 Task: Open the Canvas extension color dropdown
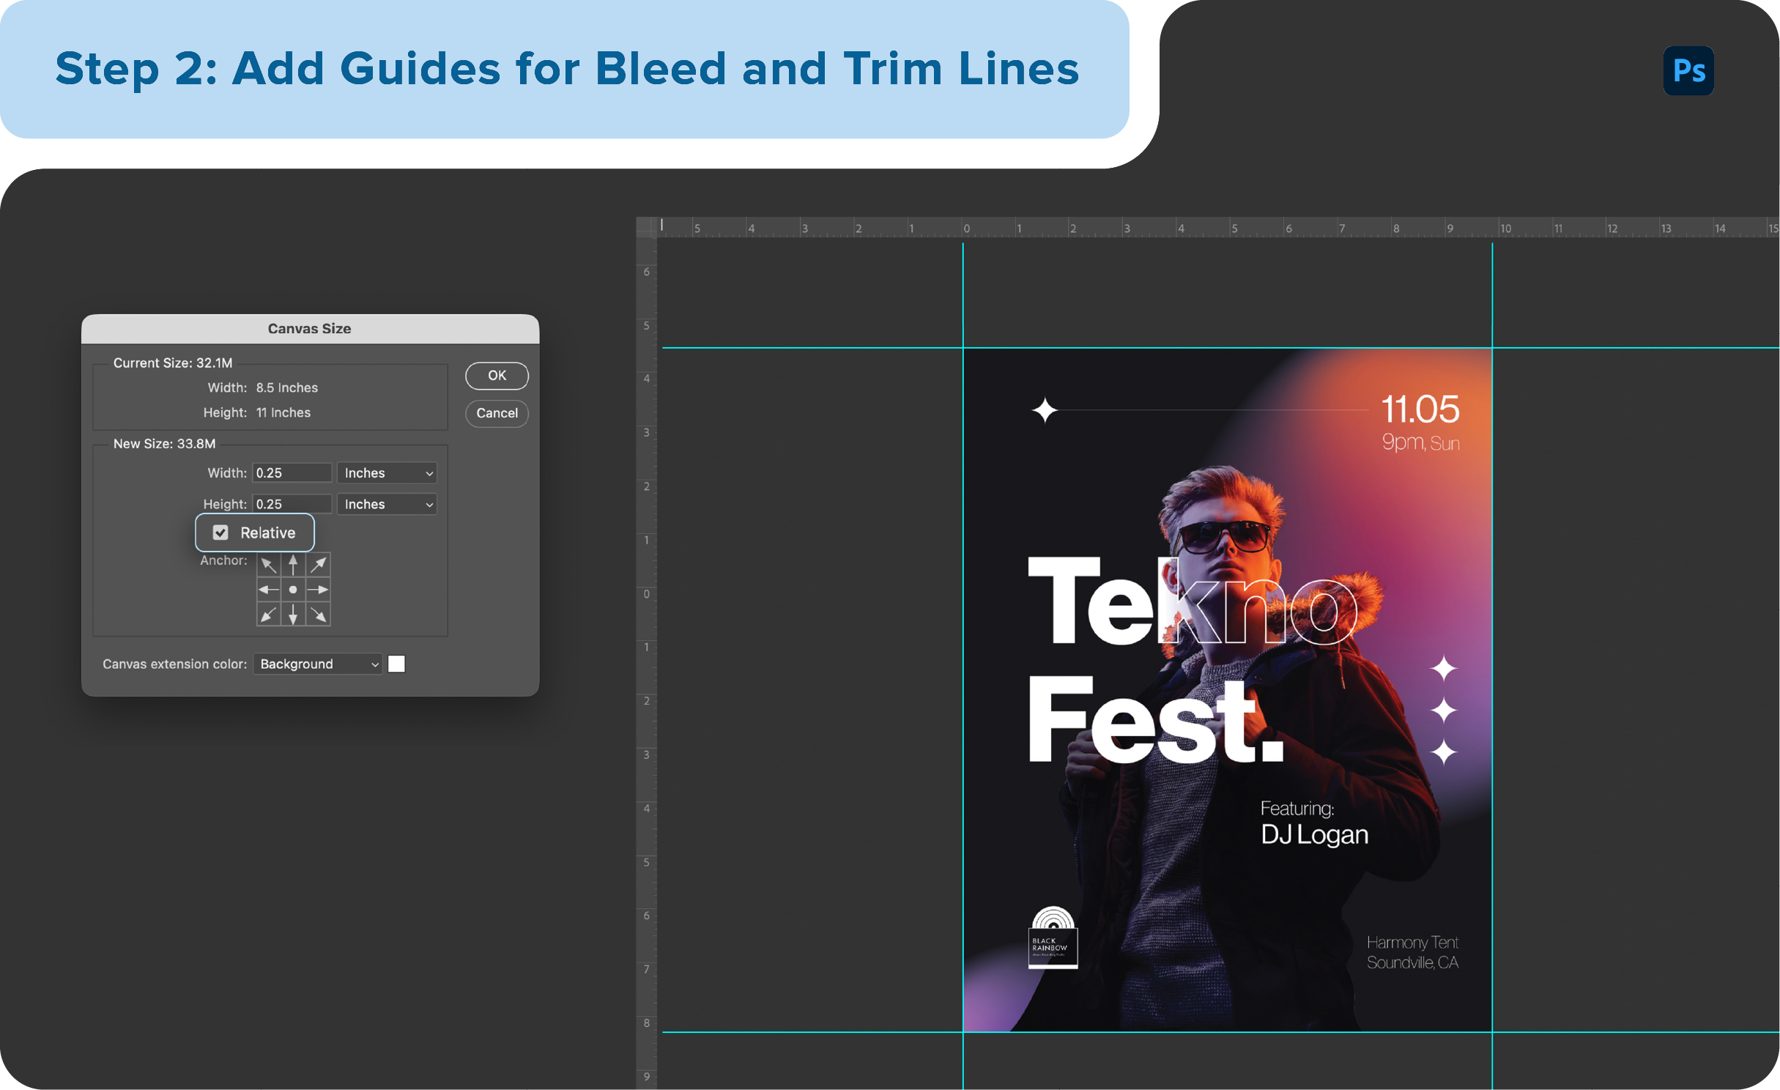point(317,664)
